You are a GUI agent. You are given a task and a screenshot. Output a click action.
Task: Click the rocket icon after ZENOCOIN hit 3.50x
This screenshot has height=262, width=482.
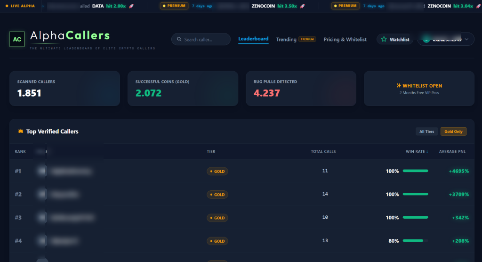pyautogui.click(x=303, y=6)
